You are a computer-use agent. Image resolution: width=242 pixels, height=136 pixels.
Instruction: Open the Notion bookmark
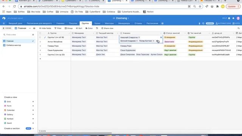[x=148, y=12]
